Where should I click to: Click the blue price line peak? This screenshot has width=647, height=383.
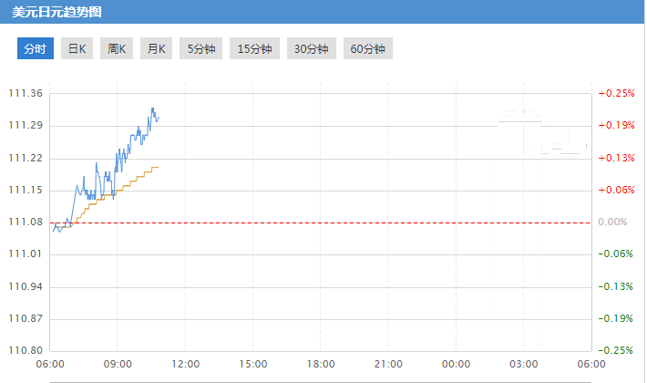tap(152, 108)
